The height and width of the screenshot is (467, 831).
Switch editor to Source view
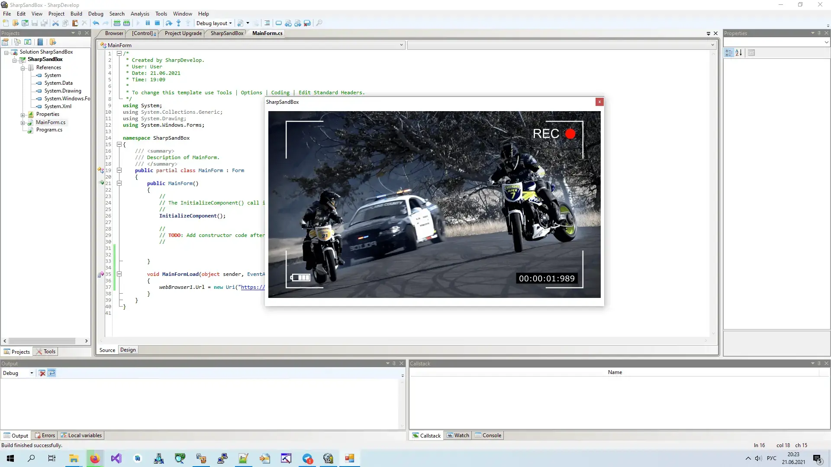tap(107, 350)
